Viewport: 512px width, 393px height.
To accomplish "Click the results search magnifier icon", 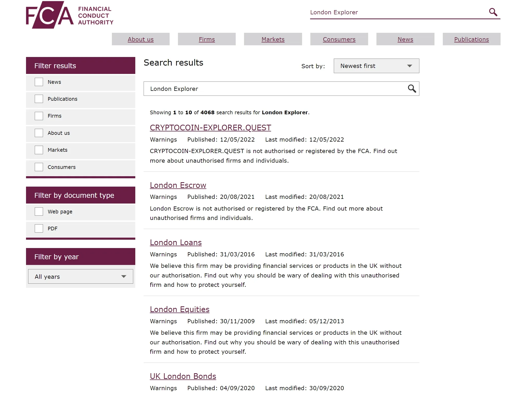I will click(x=412, y=89).
